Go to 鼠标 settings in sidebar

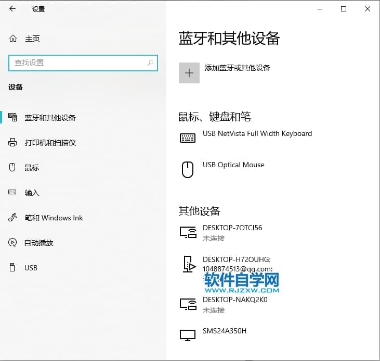tap(32, 168)
